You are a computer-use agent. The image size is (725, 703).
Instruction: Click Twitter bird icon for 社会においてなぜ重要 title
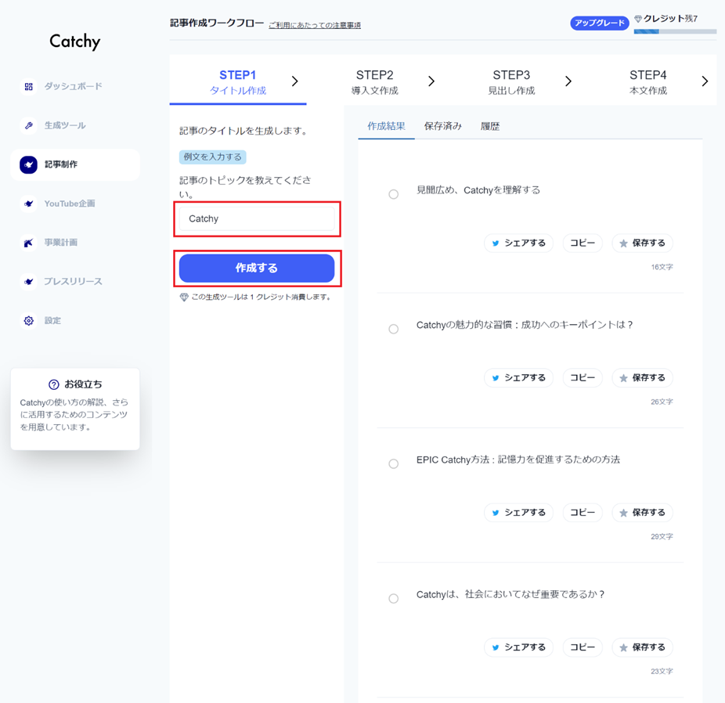pos(496,647)
